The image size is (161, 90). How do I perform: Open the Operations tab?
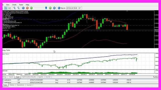point(21,85)
